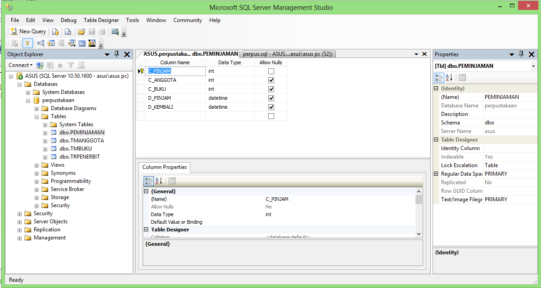Expand the dbo.TMANGGOTA table node
541x288 pixels.
pos(45,141)
